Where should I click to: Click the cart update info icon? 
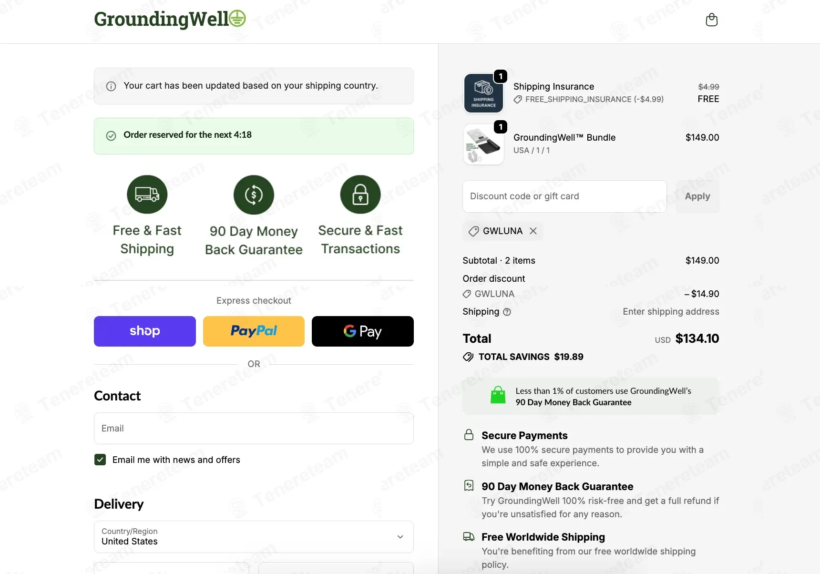coord(111,86)
